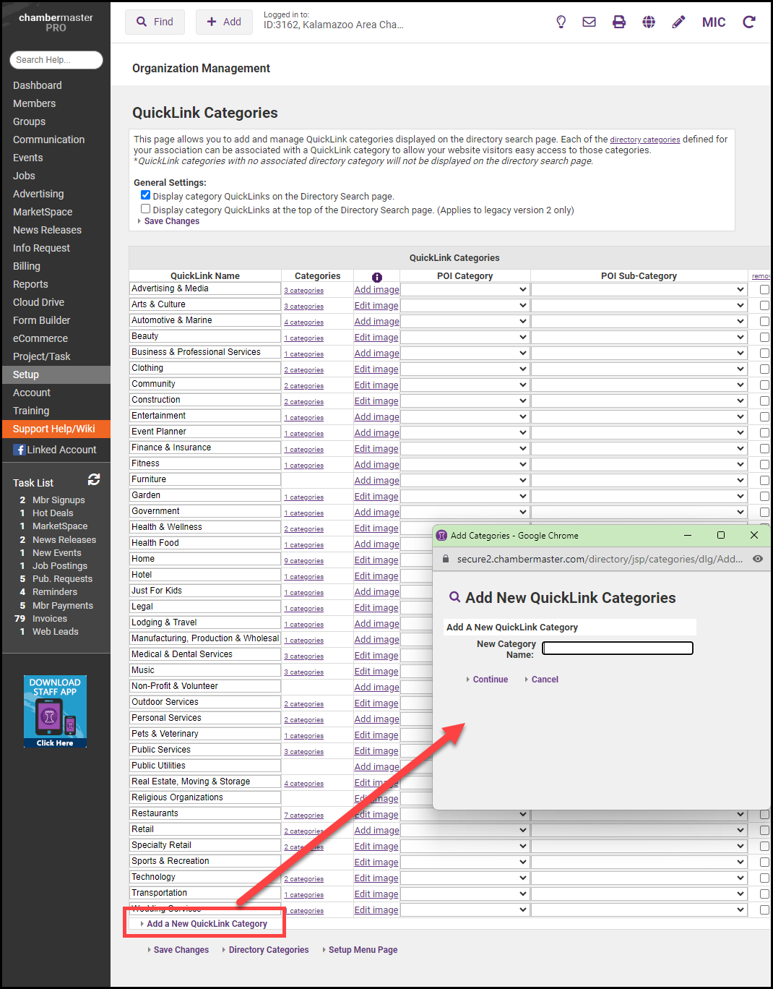
Task: Go to Reports in the sidebar menu
Action: point(30,284)
